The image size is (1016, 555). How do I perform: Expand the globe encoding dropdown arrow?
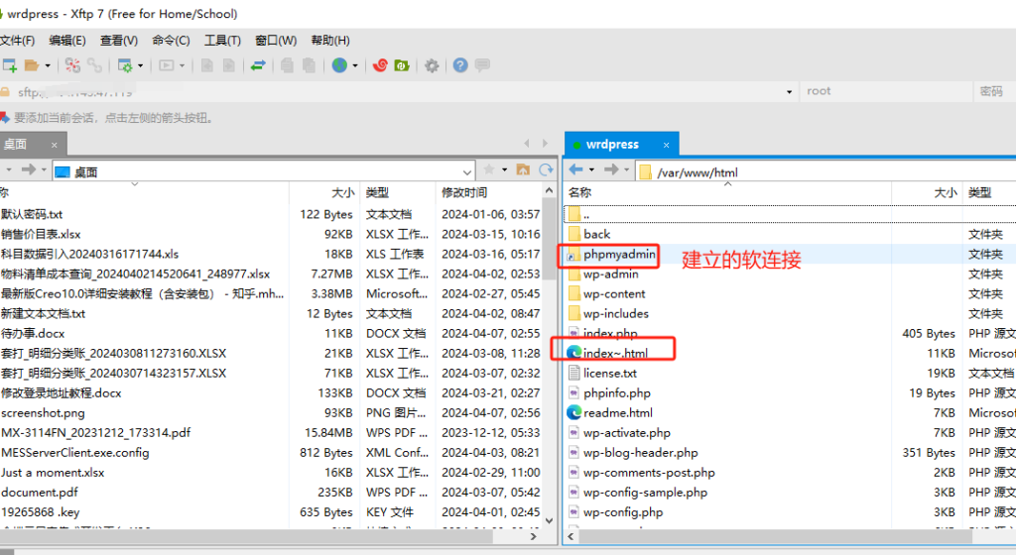click(x=355, y=65)
